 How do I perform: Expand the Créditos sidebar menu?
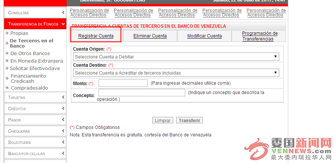point(35,109)
